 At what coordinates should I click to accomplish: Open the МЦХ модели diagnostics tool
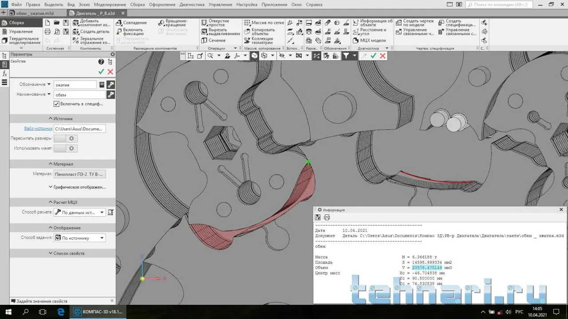click(370, 40)
